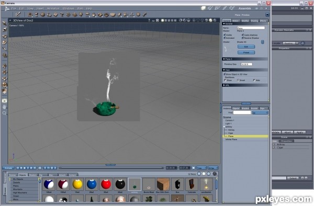Uncheck the Casts shadows checkbox
The width and height of the screenshot is (314, 206).
point(242,35)
